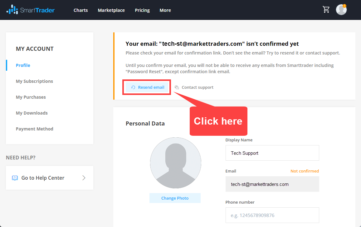This screenshot has height=227, width=361.
Task: Open the Charts menu item
Action: [x=80, y=10]
